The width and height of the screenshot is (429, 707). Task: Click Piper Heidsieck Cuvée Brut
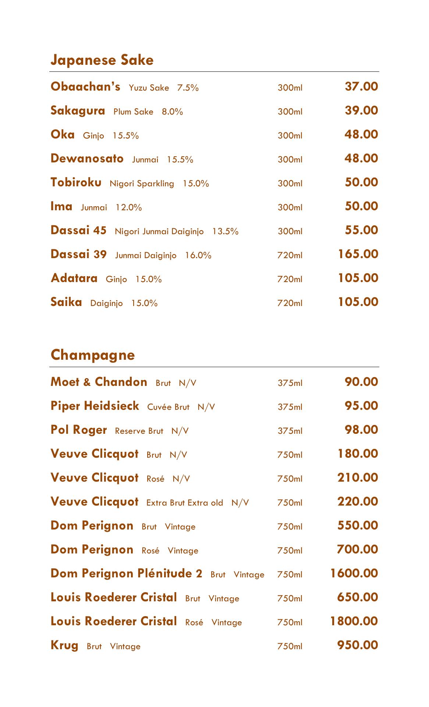[x=95, y=406]
